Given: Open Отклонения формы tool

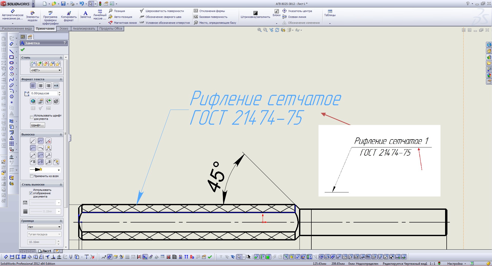Looking at the screenshot, I should 209,11.
